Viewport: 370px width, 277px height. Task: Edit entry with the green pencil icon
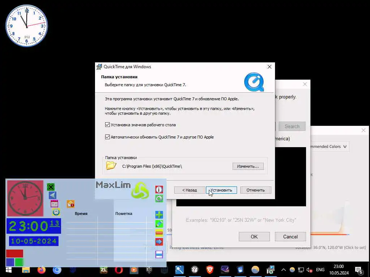coord(159,224)
